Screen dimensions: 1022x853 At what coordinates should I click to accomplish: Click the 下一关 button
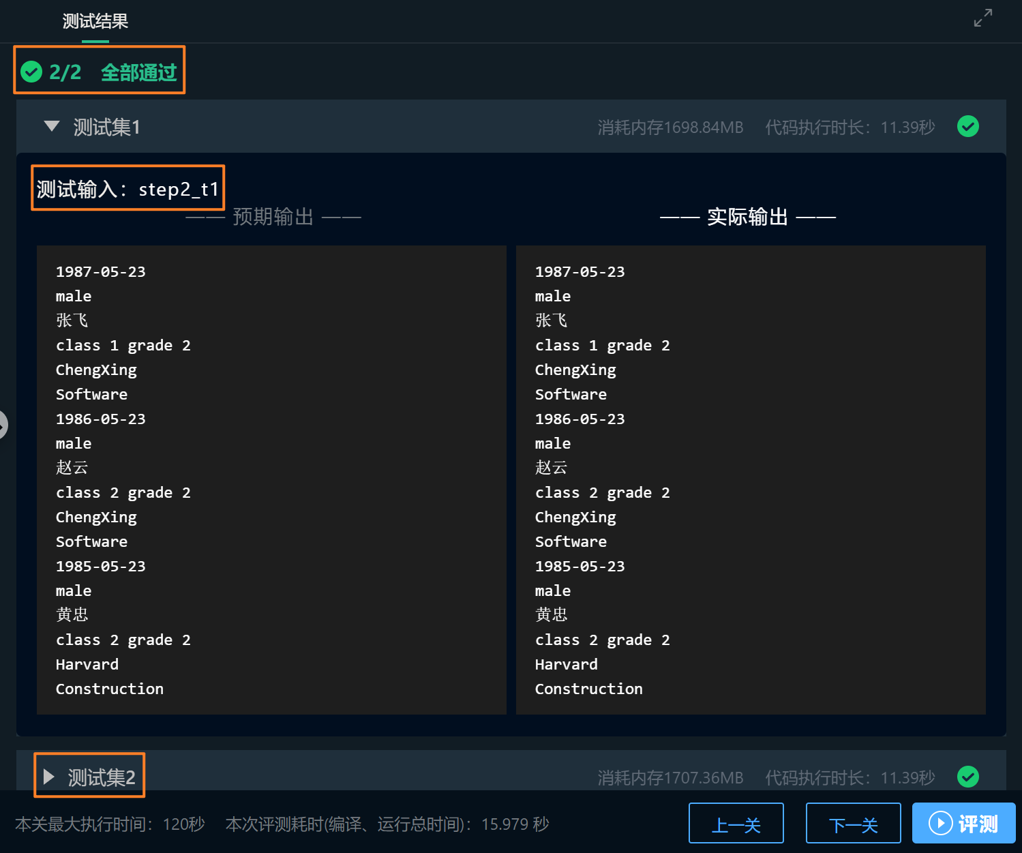[853, 823]
